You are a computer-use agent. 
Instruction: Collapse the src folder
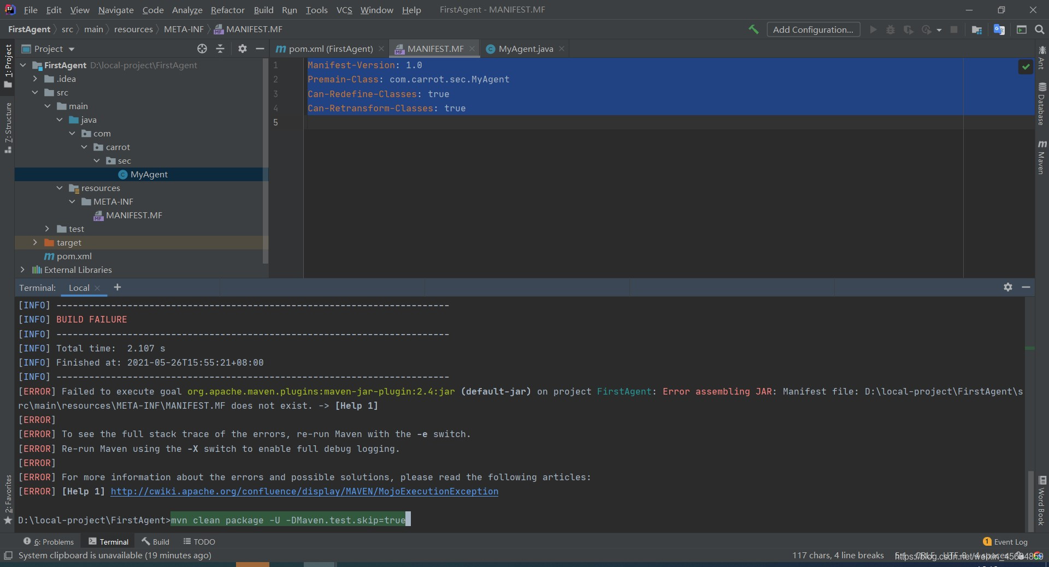[x=35, y=92]
